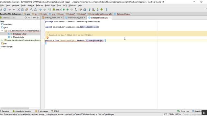This screenshot has height=116, width=207.
Task: Click the Hide project panel icon
Action: (38, 18)
